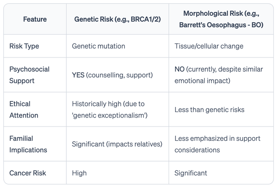This screenshot has width=278, height=188.
Task: Click the bold NO text
Action: pyautogui.click(x=180, y=69)
